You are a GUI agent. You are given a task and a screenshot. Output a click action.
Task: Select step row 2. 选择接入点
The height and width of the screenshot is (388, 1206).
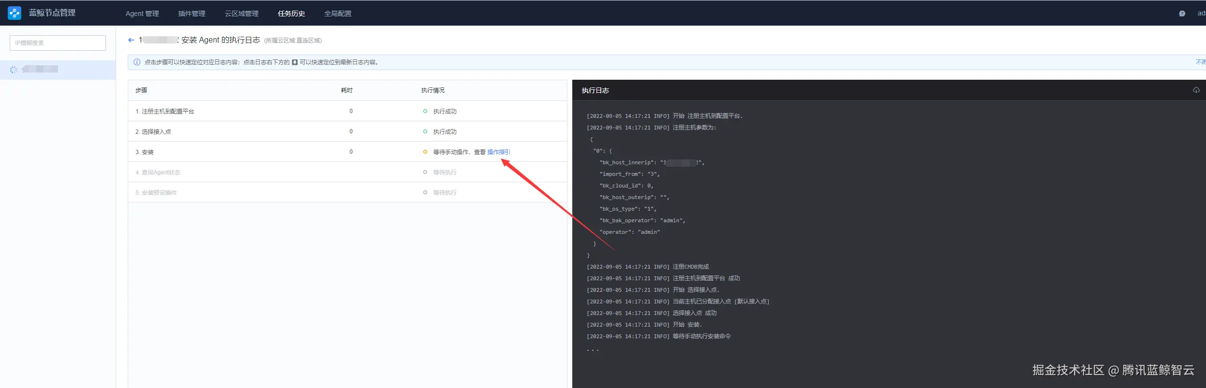(x=347, y=131)
